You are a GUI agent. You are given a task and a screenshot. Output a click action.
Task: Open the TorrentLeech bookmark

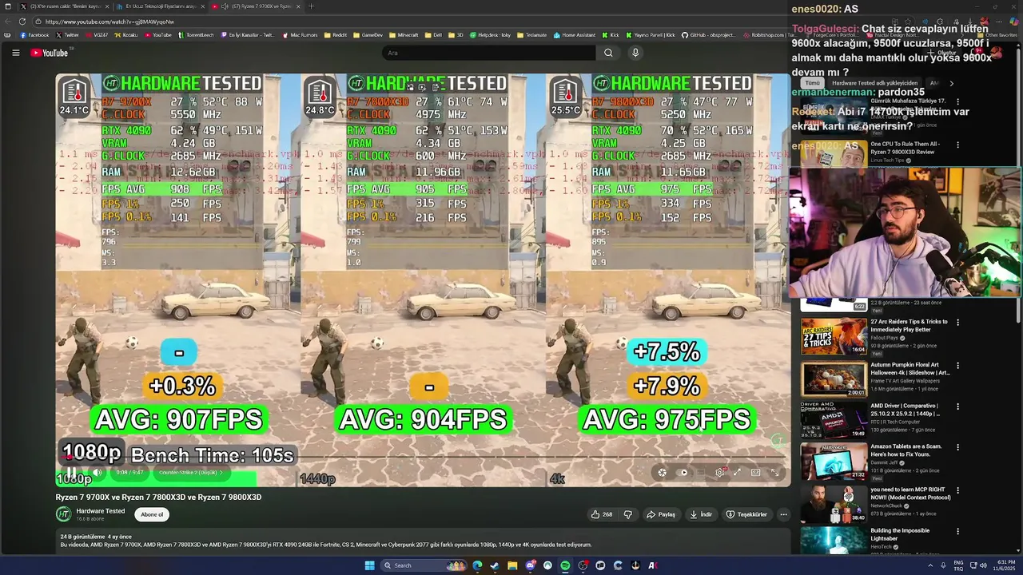pyautogui.click(x=196, y=35)
